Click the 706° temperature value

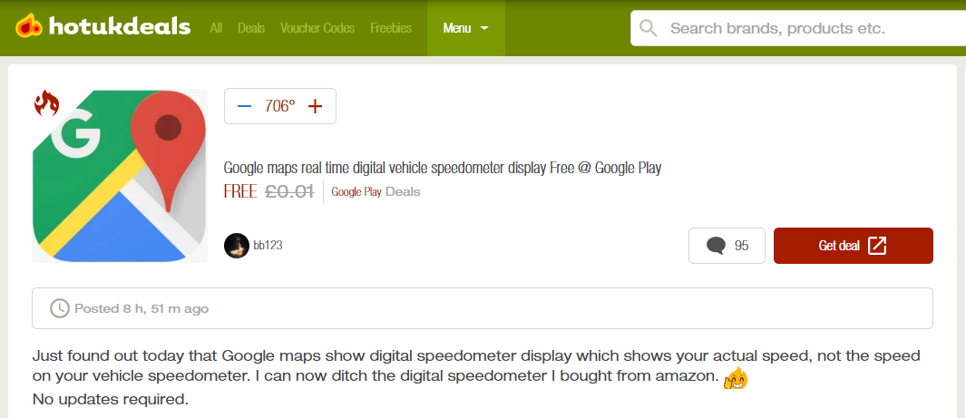pyautogui.click(x=279, y=106)
